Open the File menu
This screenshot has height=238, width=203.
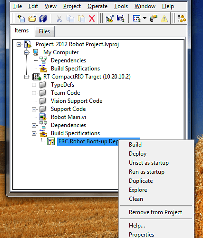click(x=18, y=6)
